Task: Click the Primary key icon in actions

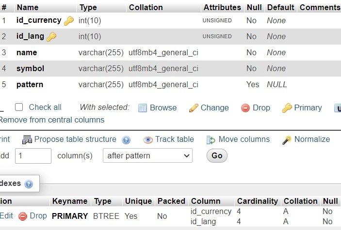Action: click(x=287, y=108)
